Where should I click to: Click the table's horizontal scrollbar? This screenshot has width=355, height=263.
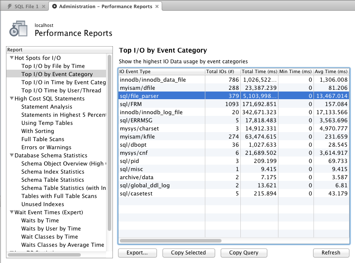(x=171, y=241)
